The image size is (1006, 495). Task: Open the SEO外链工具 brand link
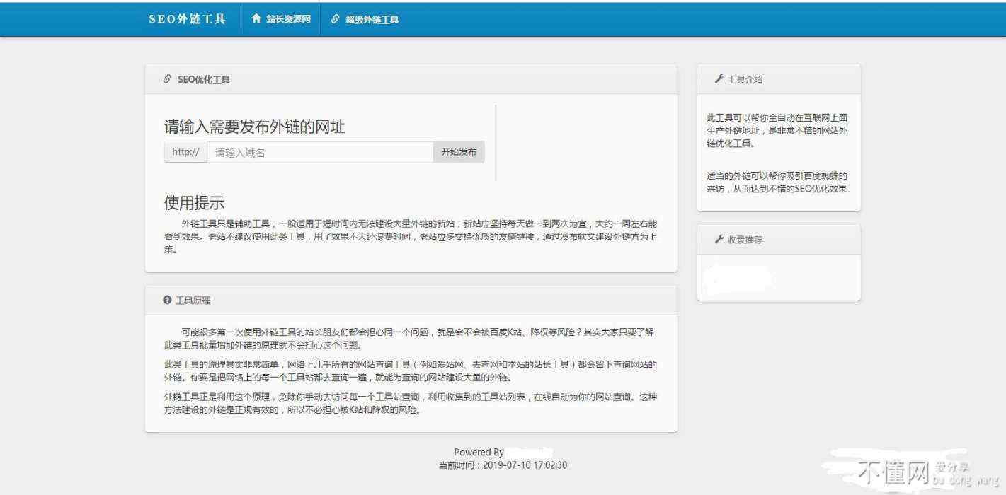[x=187, y=19]
